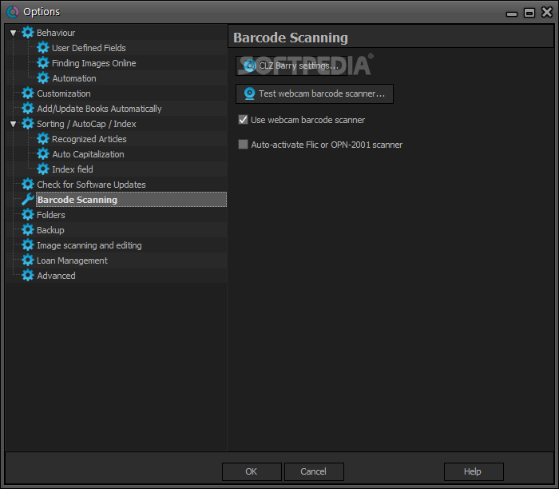Open the Backup options page
The height and width of the screenshot is (489, 559).
(50, 230)
